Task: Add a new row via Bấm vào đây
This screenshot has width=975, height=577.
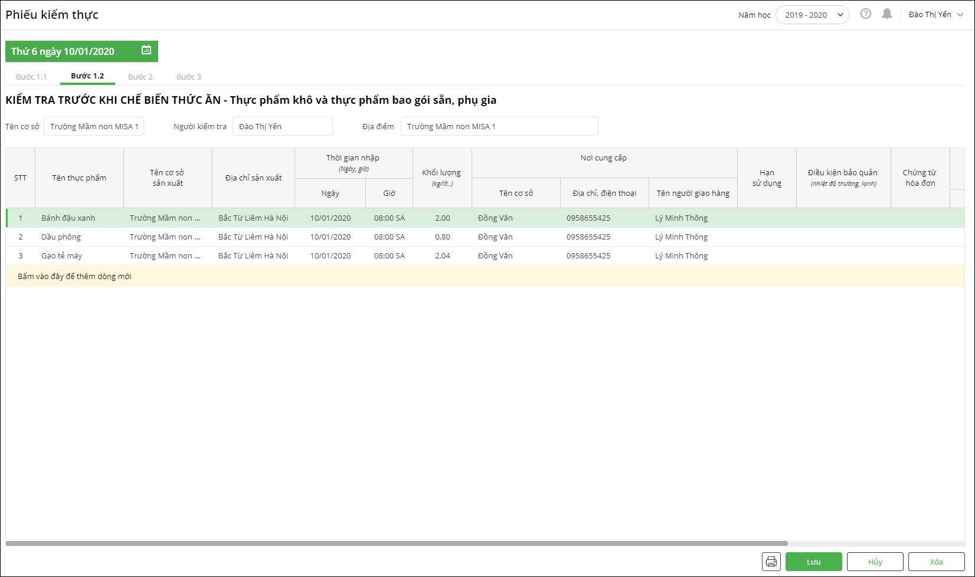Action: point(75,276)
